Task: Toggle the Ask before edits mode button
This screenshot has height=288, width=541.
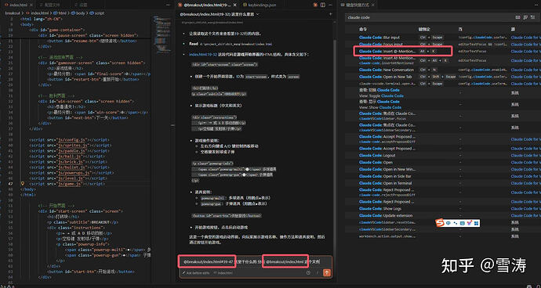Action: coord(196,273)
